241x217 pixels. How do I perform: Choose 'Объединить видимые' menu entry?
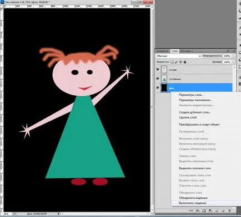click(x=193, y=198)
